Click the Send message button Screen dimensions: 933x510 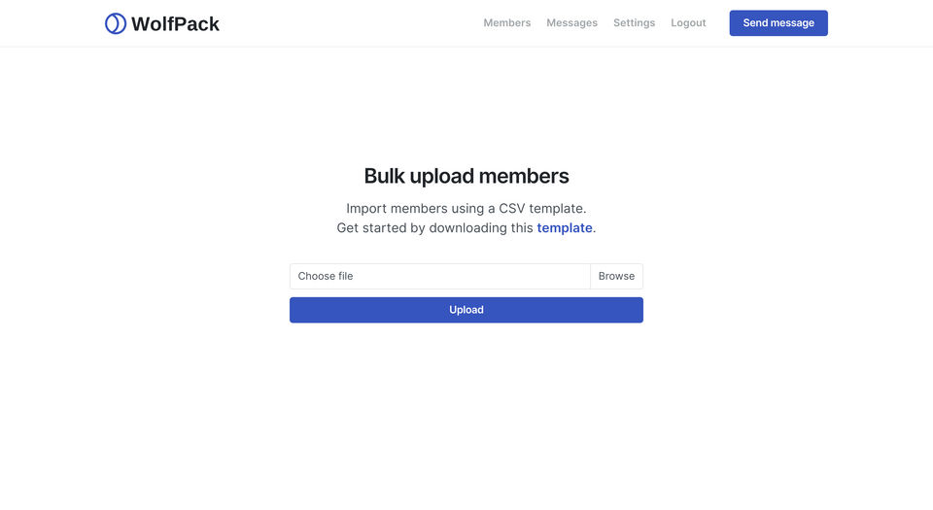(x=778, y=23)
